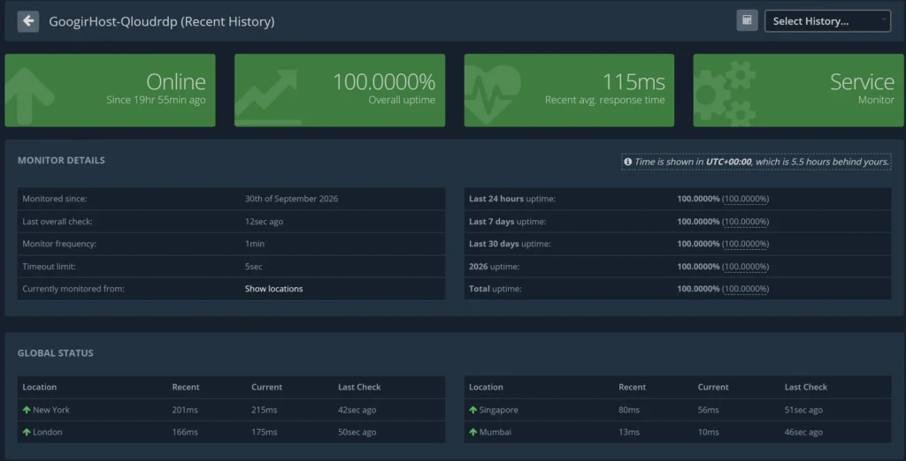Click London's 175ms current value
Viewport: 906px width, 461px height.
tap(264, 432)
